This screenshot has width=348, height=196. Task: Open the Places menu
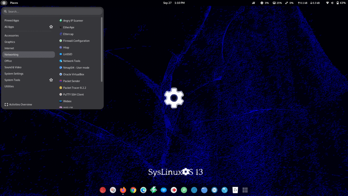[x=14, y=3]
